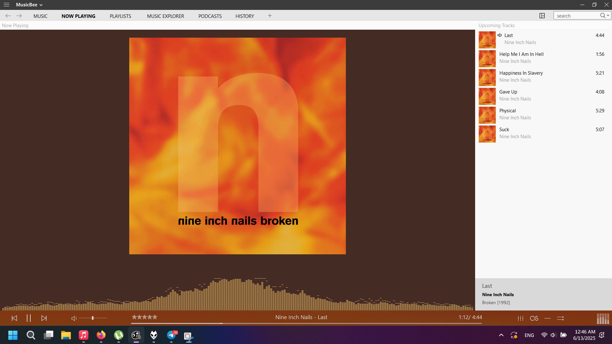This screenshot has height=344, width=612.
Task: Click the nine inch nails broken album cover
Action: pos(237,146)
